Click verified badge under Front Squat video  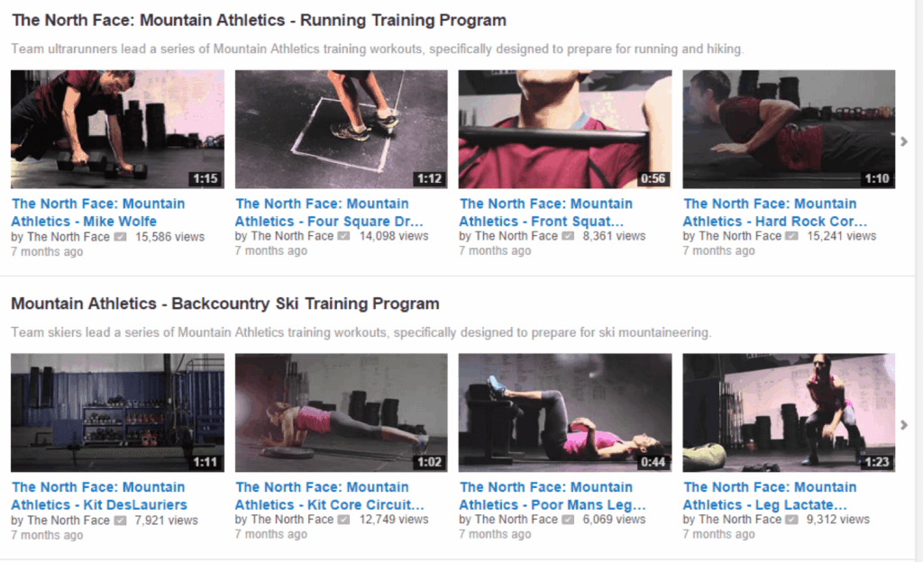[568, 236]
